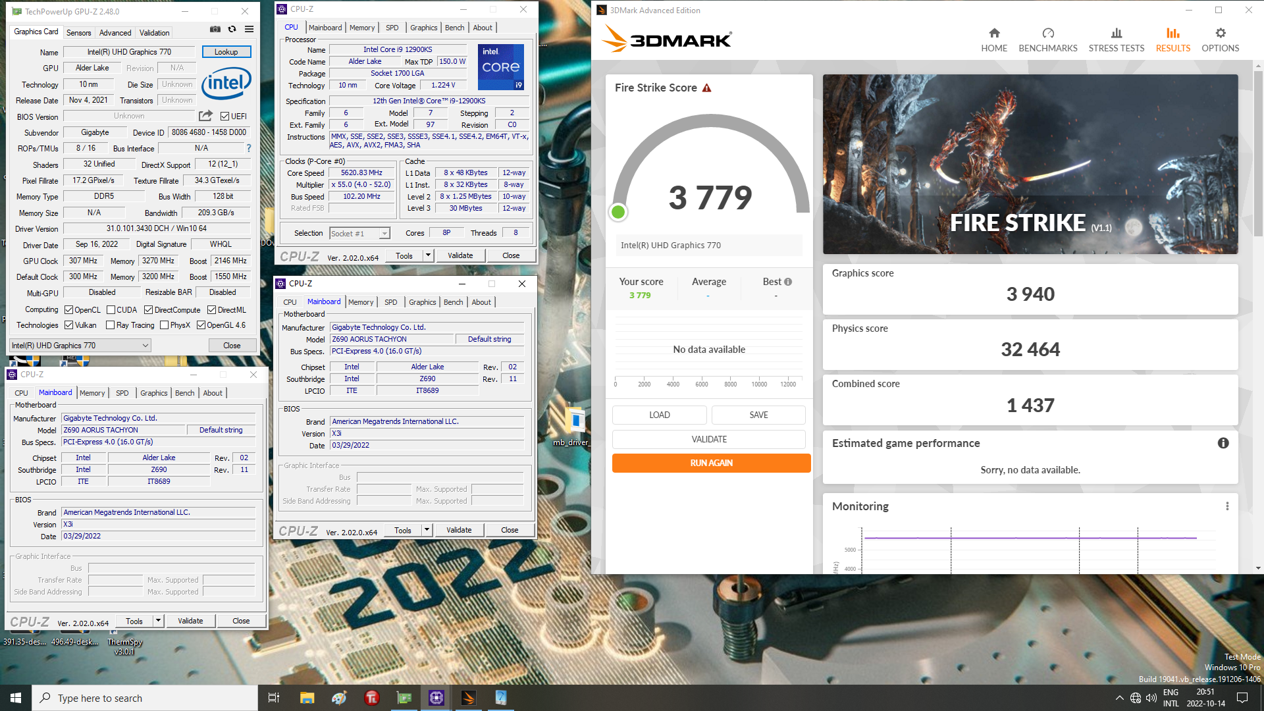1264x711 pixels.
Task: Open SPD tab in middle CPU-Z window
Action: (391, 302)
